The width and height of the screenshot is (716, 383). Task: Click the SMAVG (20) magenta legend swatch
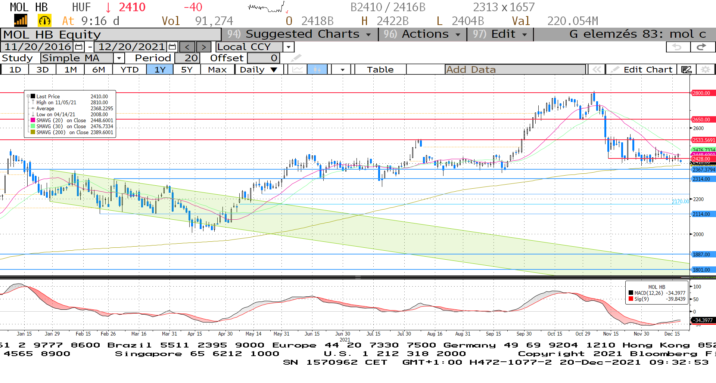coord(33,120)
